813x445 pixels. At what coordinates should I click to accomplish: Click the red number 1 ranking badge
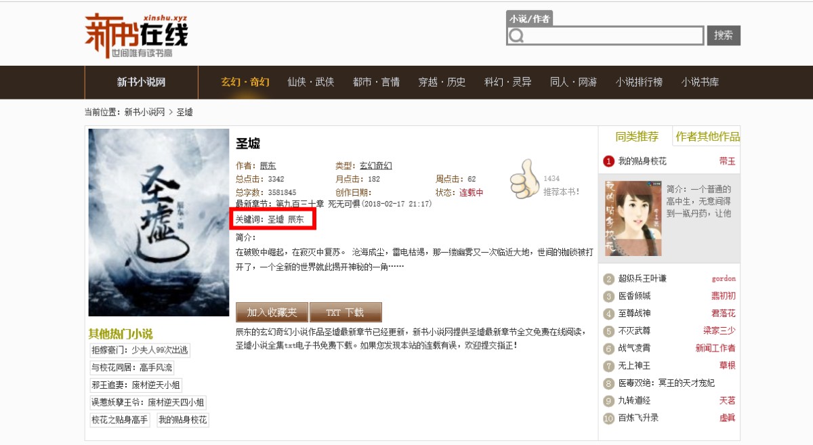[x=608, y=161]
